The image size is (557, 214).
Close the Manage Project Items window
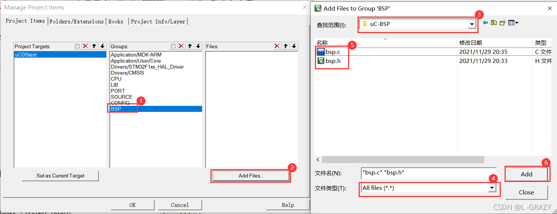[x=305, y=7]
